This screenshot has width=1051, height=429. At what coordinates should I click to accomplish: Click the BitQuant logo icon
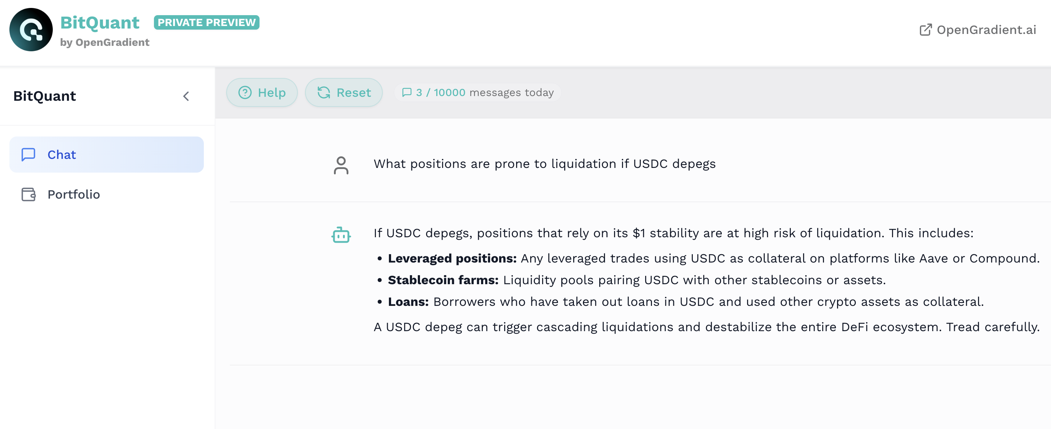pyautogui.click(x=31, y=29)
